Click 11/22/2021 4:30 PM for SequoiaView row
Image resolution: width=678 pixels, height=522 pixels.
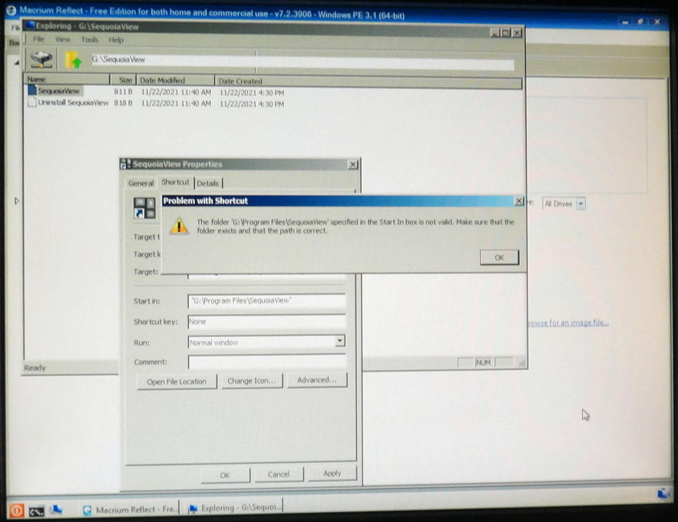252,93
